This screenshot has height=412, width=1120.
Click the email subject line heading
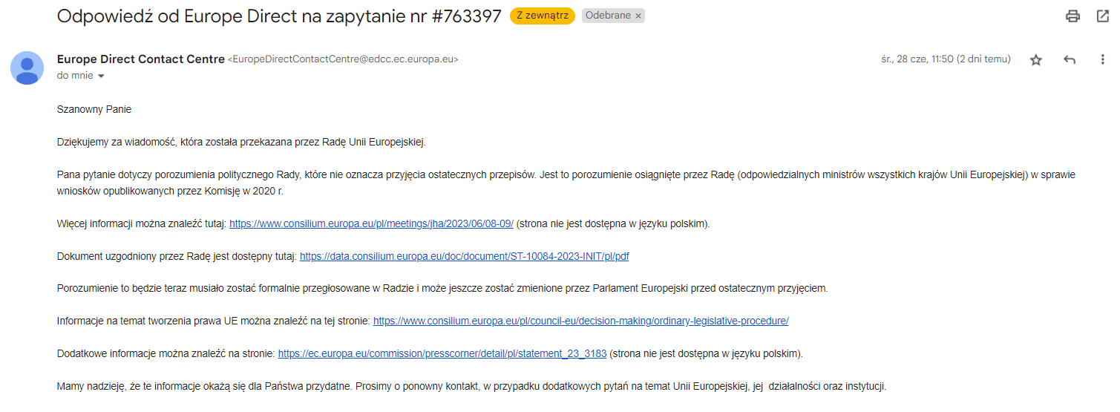(x=279, y=16)
